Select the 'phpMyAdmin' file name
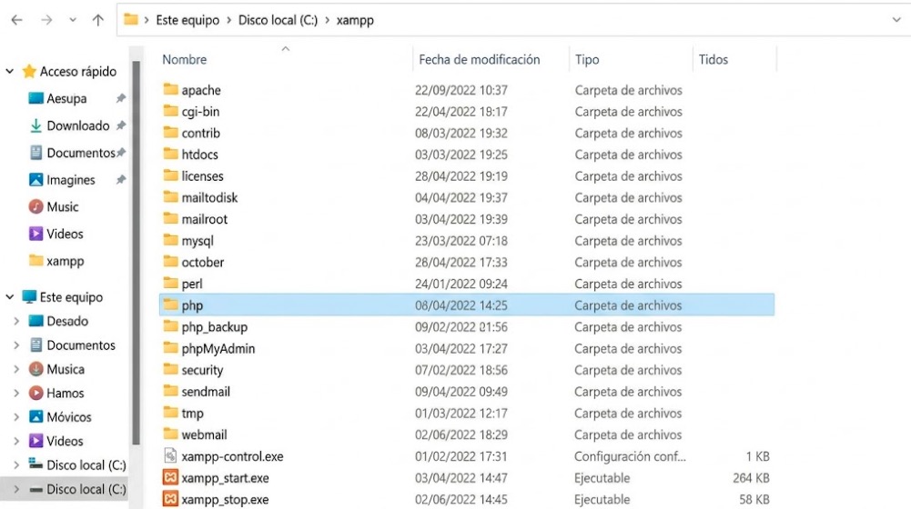The height and width of the screenshot is (509, 911). coord(218,349)
